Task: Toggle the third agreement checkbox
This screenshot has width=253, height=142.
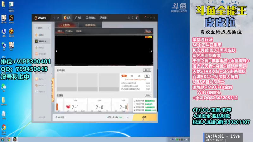Action: tap(135, 107)
